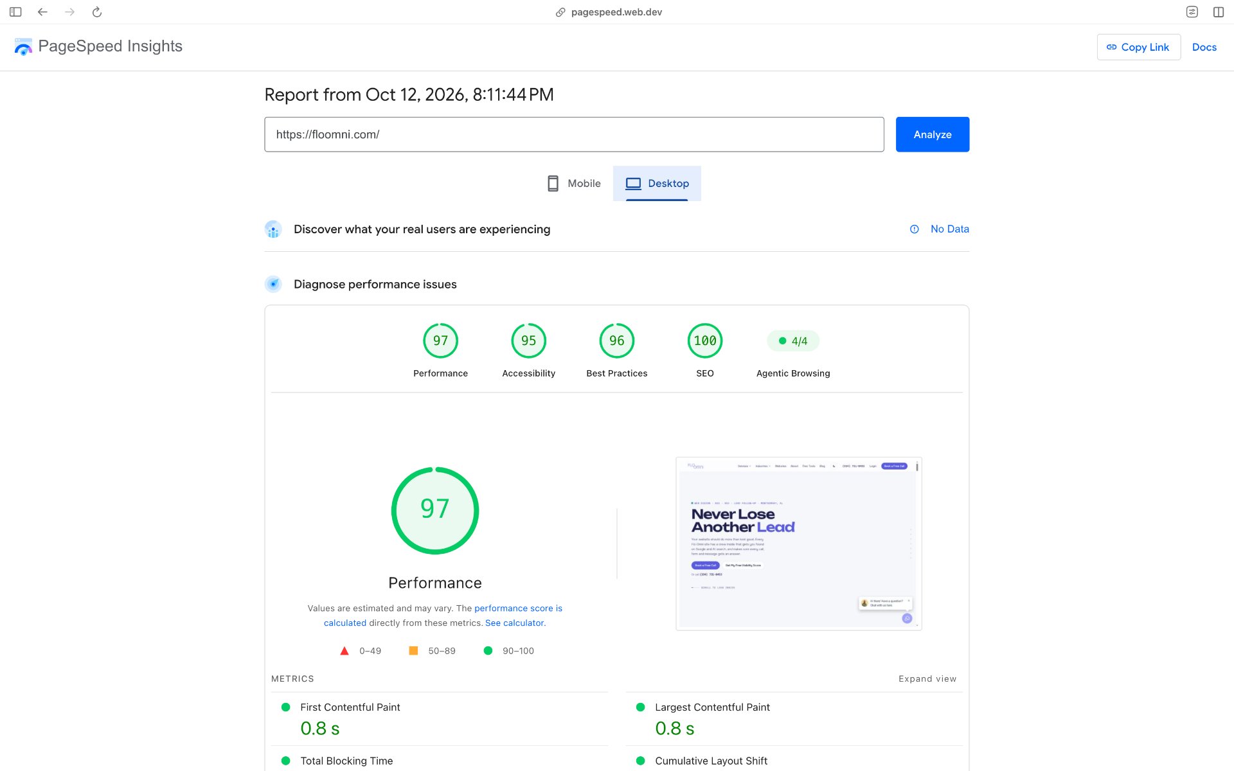Image resolution: width=1234 pixels, height=771 pixels.
Task: Click the Total Blocking Time label
Action: coord(346,761)
